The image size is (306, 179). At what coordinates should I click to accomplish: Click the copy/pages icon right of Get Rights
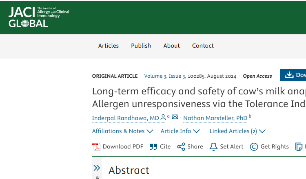click(x=299, y=147)
